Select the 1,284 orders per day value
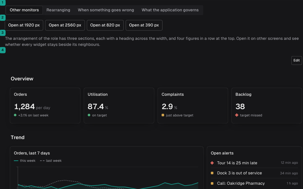Viewport: 303px width, 189px height. tap(24, 107)
